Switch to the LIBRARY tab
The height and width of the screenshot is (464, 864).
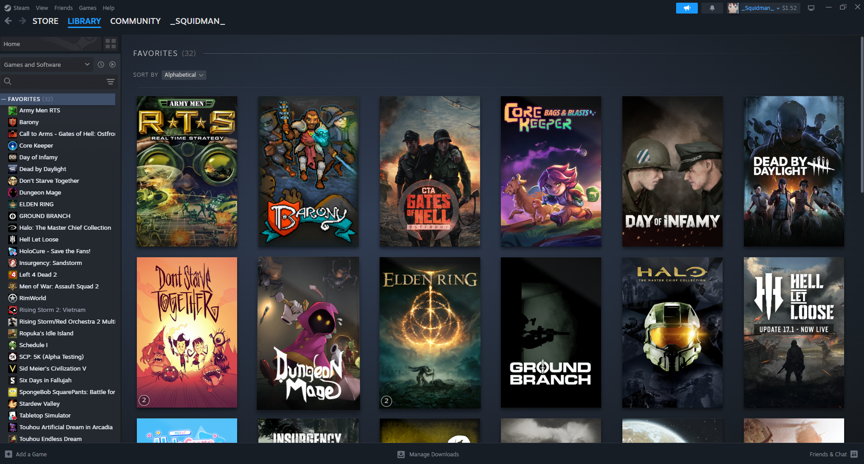coord(84,21)
